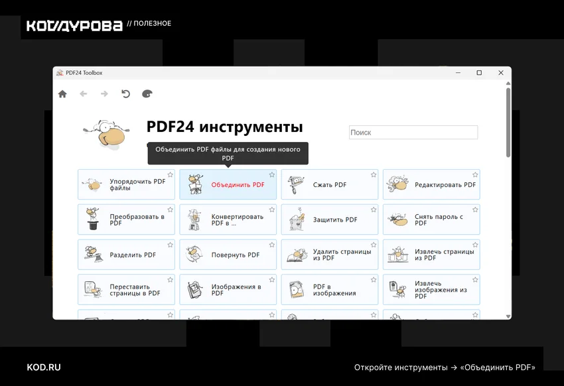Star the Переставить страницы в PDF tile
This screenshot has height=386, width=564.
170,280
